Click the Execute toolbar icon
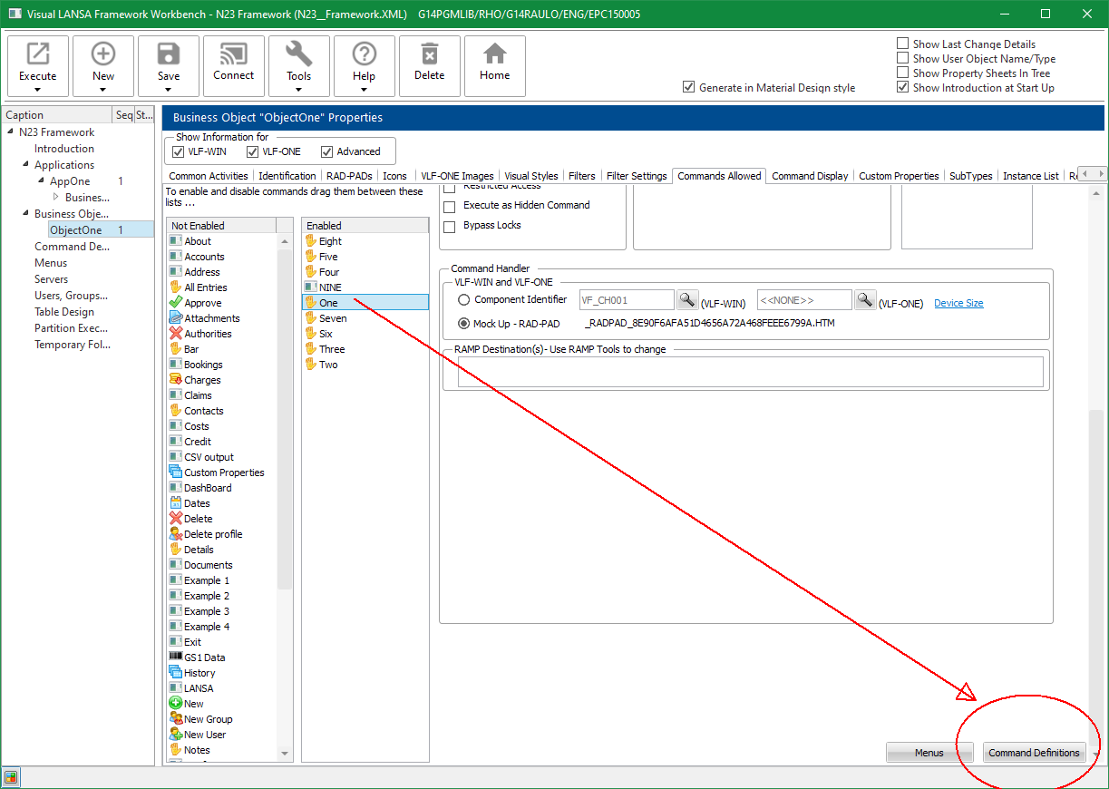 coord(38,54)
